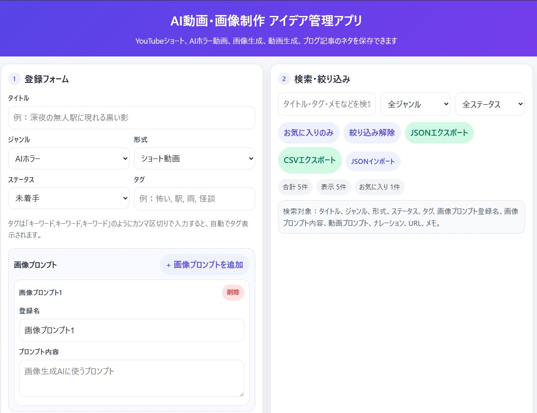Click the 絞り込み解除 button
This screenshot has width=537, height=413.
(x=372, y=133)
